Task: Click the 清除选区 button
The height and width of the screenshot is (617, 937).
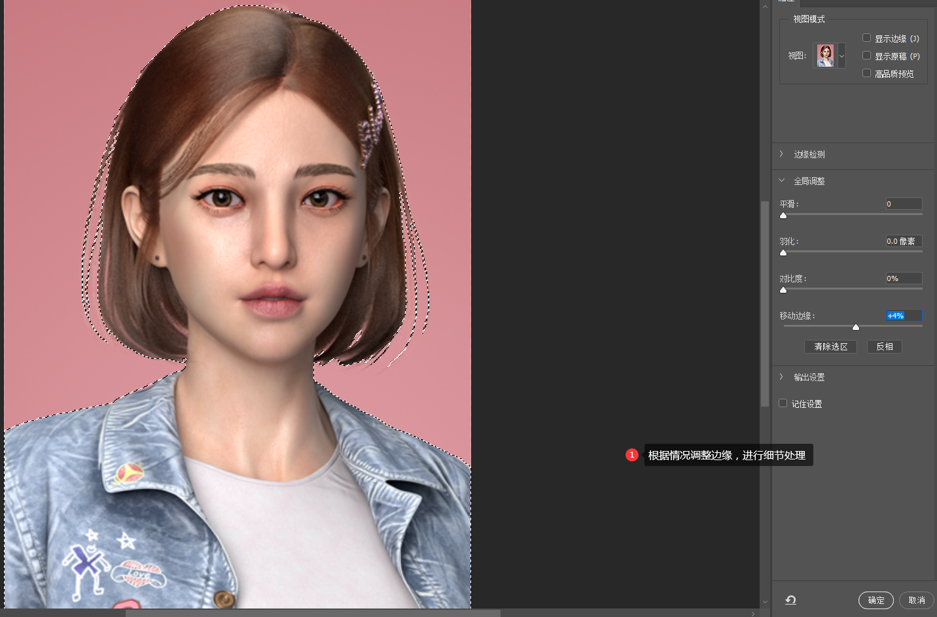Action: point(830,346)
